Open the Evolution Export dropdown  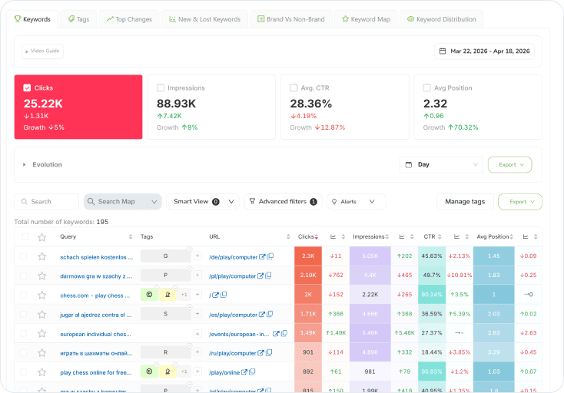pyautogui.click(x=510, y=164)
